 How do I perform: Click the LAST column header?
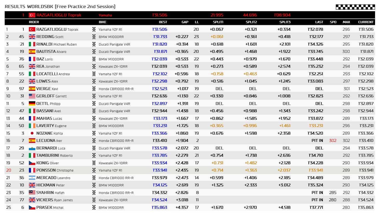point(319,22)
